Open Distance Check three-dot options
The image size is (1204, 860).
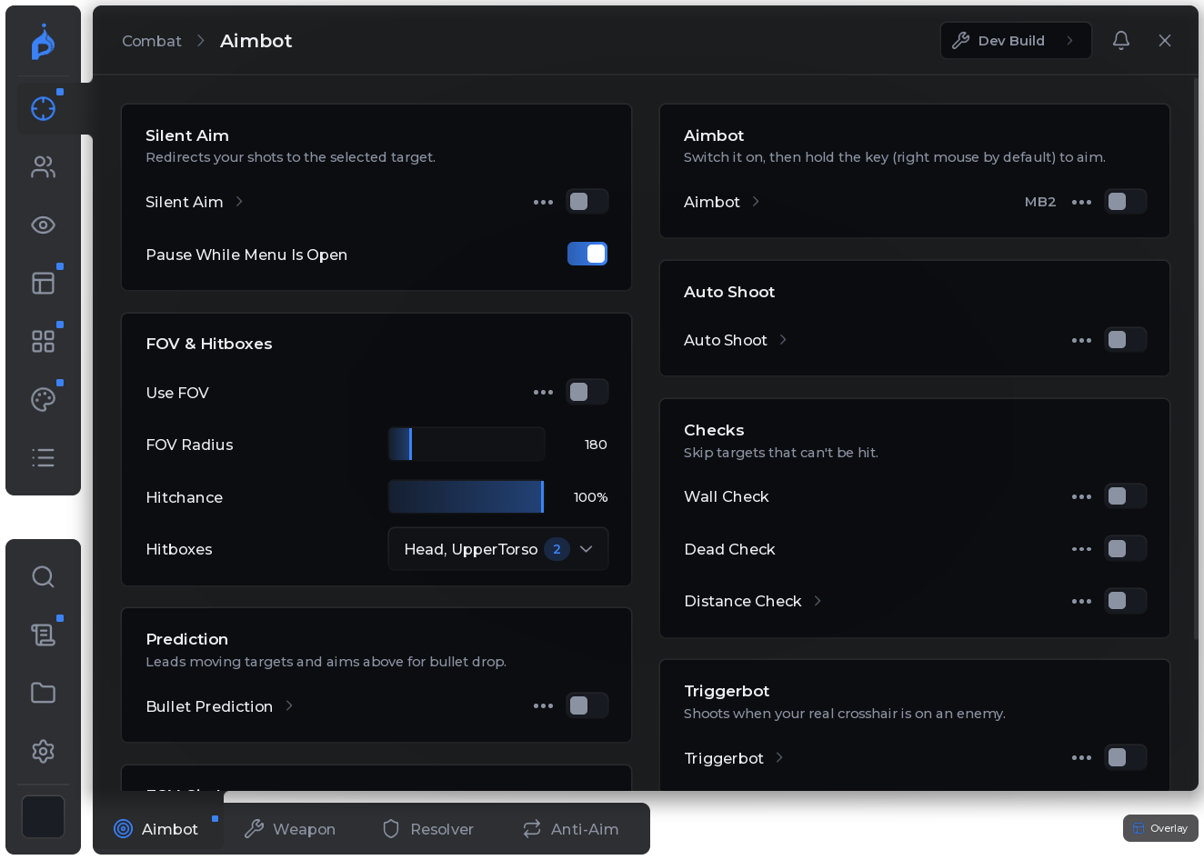(1081, 601)
